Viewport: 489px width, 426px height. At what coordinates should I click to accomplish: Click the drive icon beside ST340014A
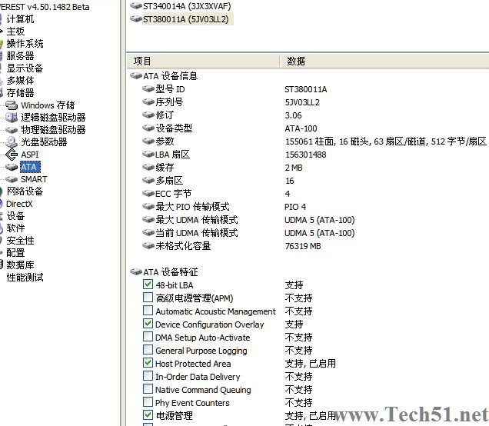pos(136,5)
